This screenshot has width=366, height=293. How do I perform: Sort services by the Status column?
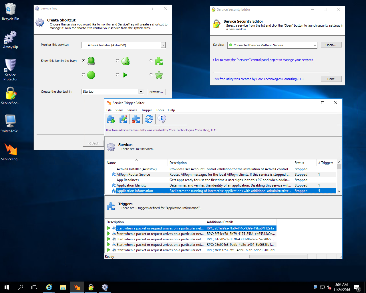pos(305,163)
